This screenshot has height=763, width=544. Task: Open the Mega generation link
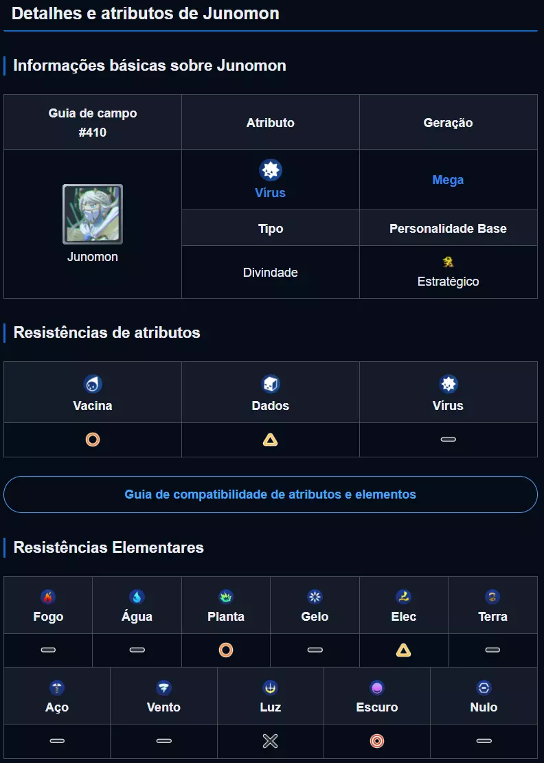tap(448, 180)
